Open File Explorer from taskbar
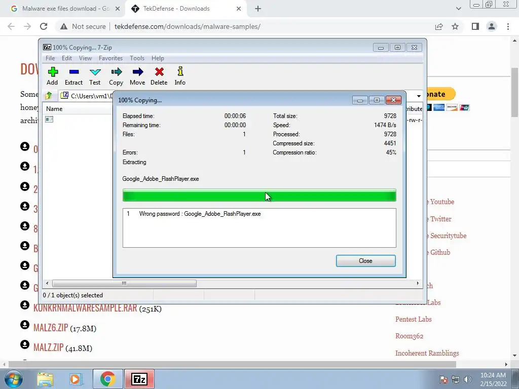Image resolution: width=519 pixels, height=389 pixels. tap(45, 379)
